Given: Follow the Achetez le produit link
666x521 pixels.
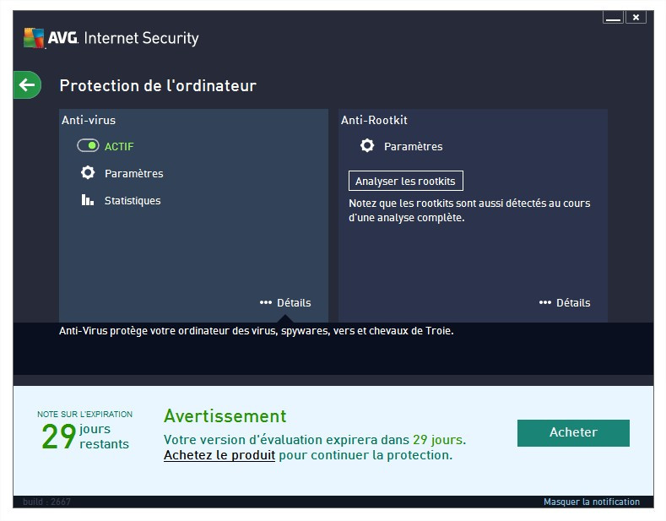Looking at the screenshot, I should pyautogui.click(x=219, y=455).
